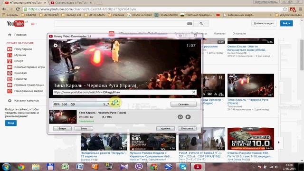Click the YouTube logo
Viewport: 304px width, 171px height.
pos(16,23)
